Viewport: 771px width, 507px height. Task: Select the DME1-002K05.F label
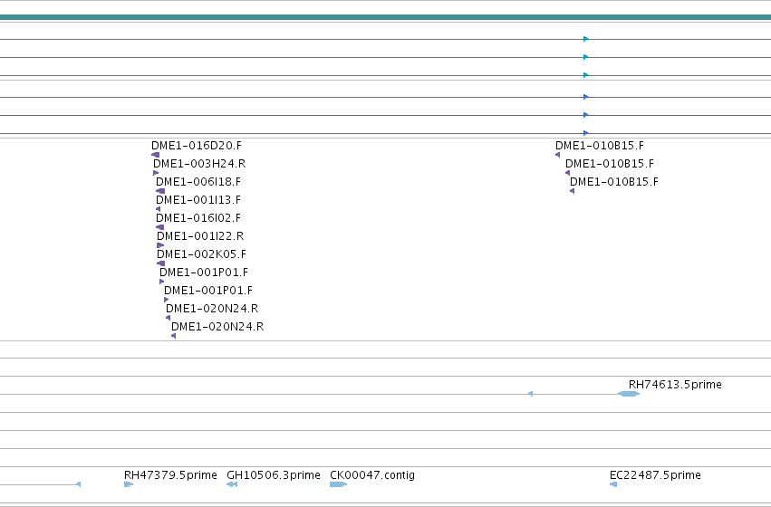pos(201,254)
